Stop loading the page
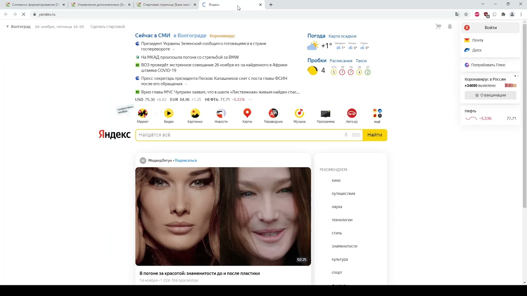The height and width of the screenshot is (296, 527). 24,14
